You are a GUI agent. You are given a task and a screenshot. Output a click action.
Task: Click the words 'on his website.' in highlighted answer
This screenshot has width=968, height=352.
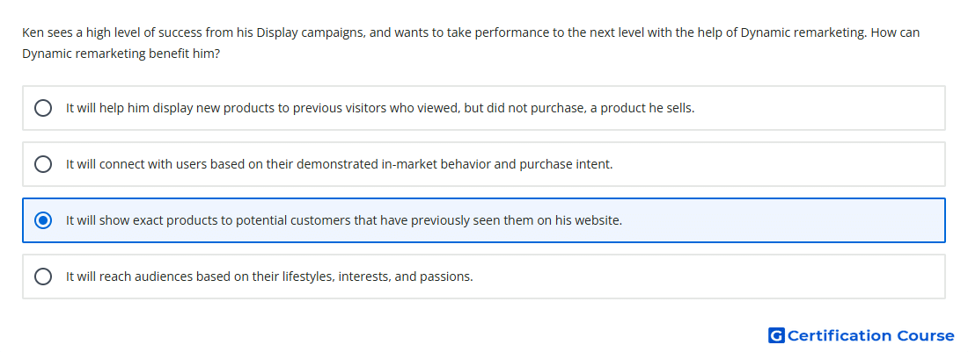pyautogui.click(x=580, y=220)
